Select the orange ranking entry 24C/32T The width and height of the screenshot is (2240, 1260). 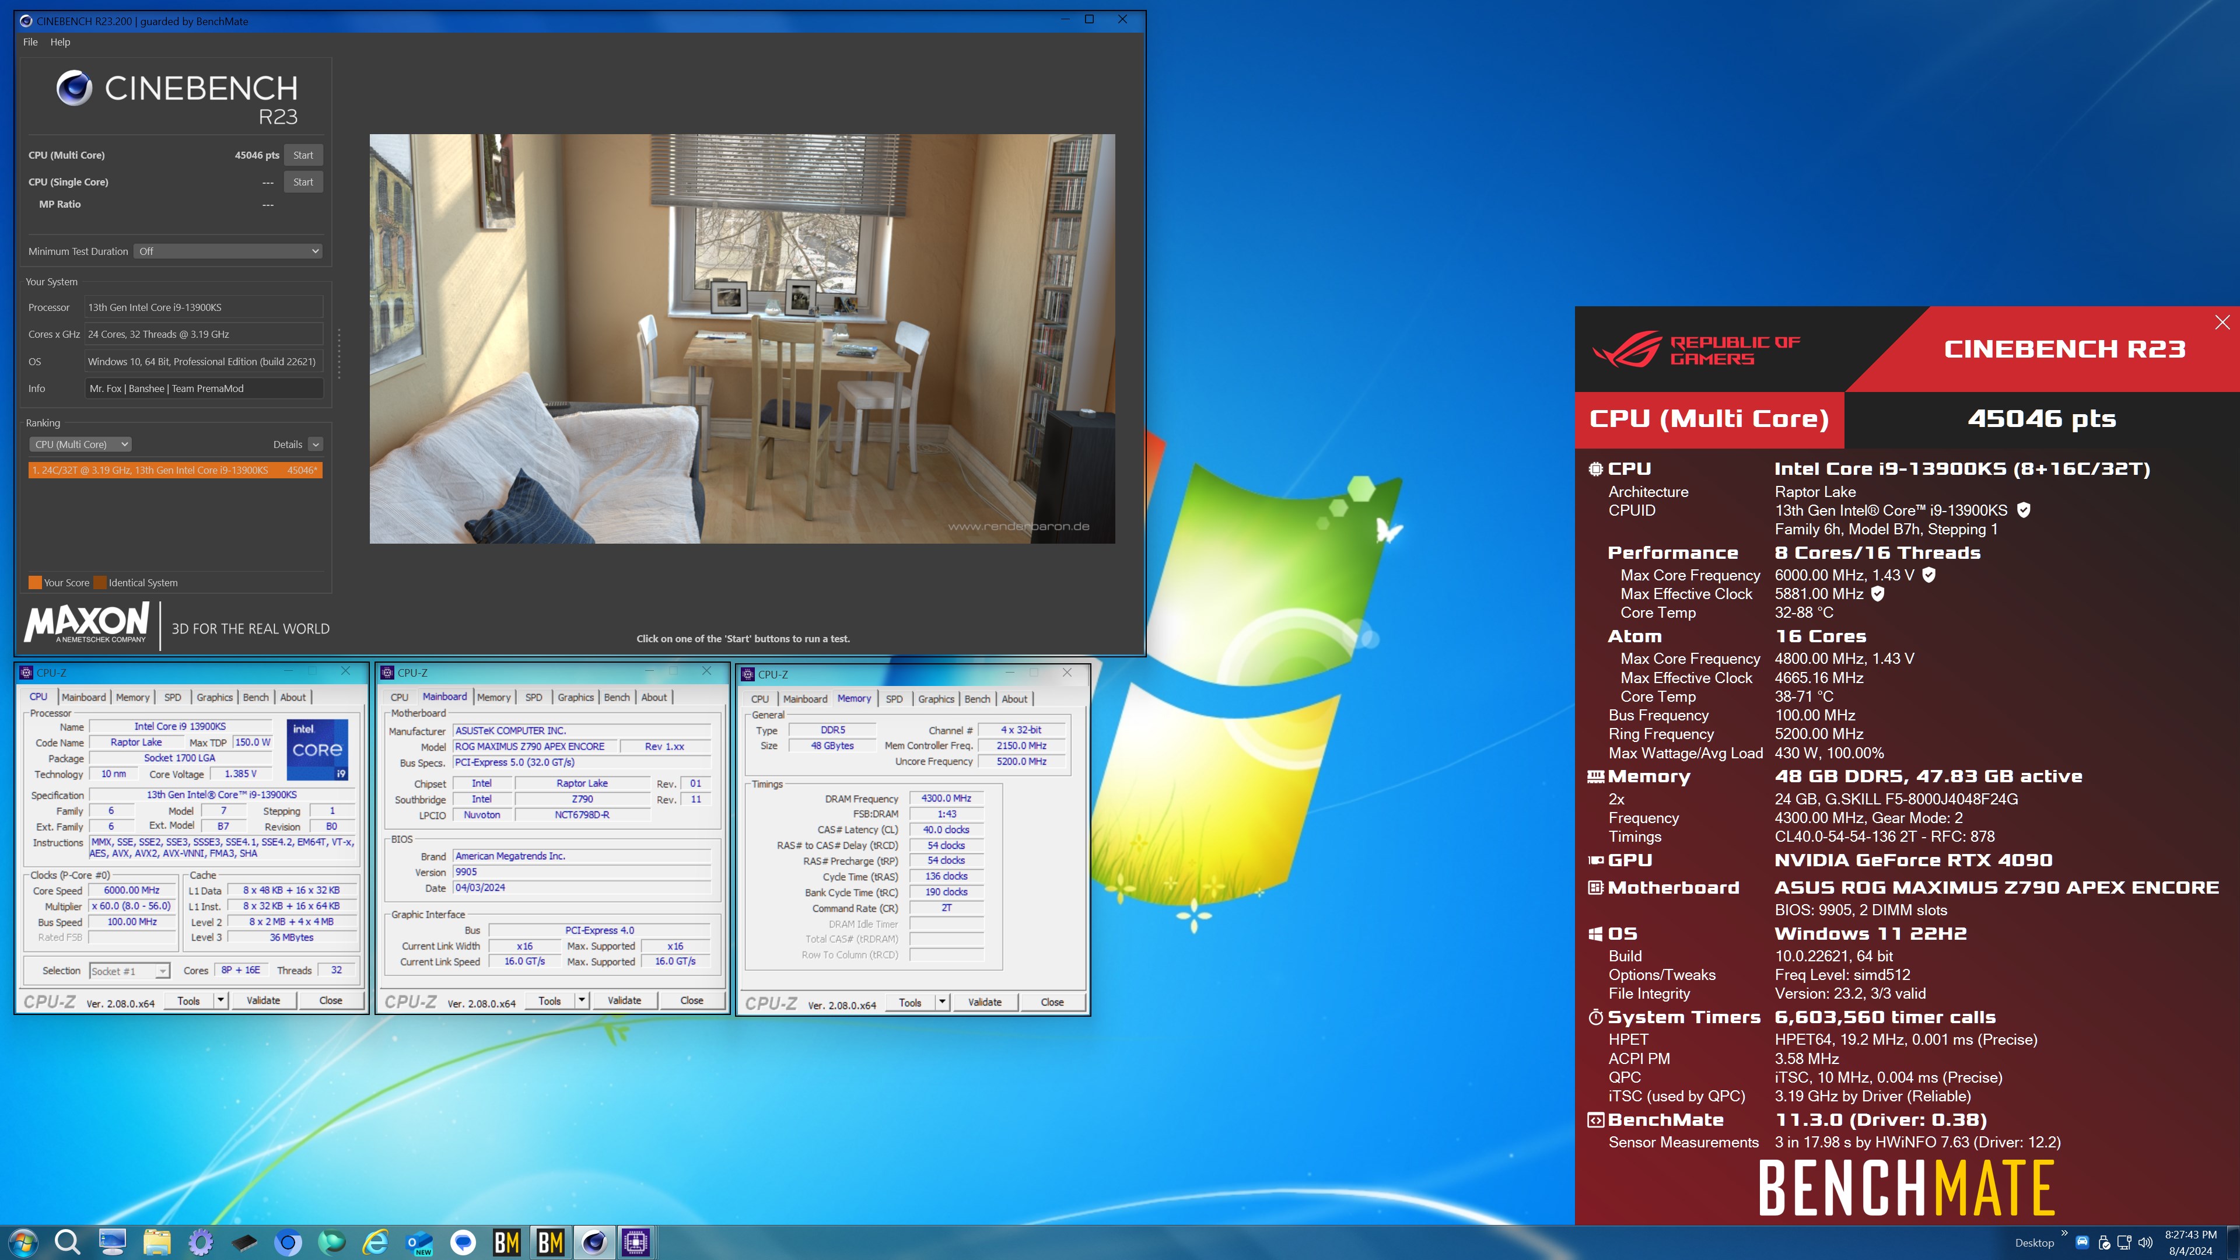pyautogui.click(x=175, y=470)
